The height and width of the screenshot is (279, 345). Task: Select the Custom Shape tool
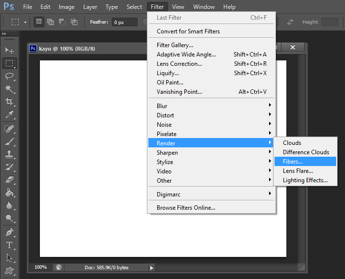pyautogui.click(x=9, y=271)
